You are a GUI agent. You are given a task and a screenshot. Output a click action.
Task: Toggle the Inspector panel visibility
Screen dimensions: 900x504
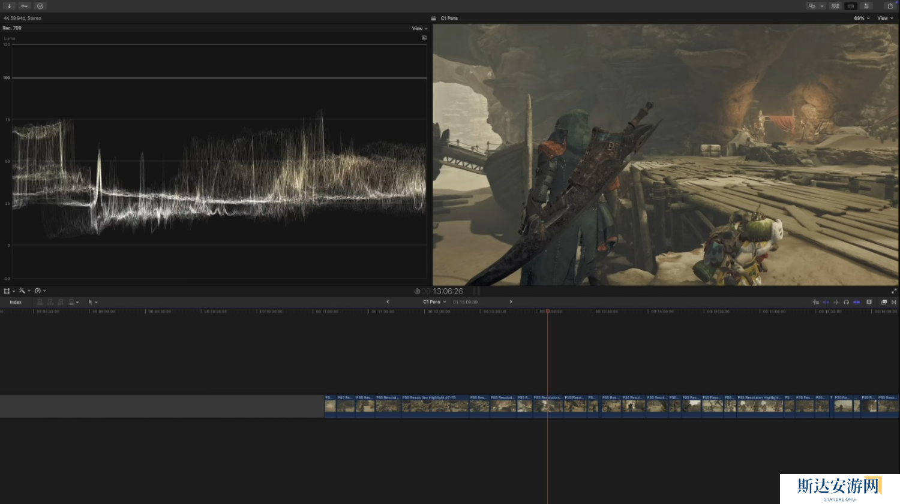click(x=866, y=6)
